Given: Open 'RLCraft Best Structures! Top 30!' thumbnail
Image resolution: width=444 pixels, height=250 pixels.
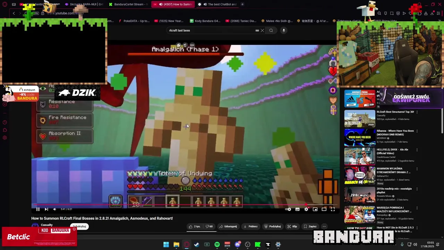Looking at the screenshot, I should point(360,118).
